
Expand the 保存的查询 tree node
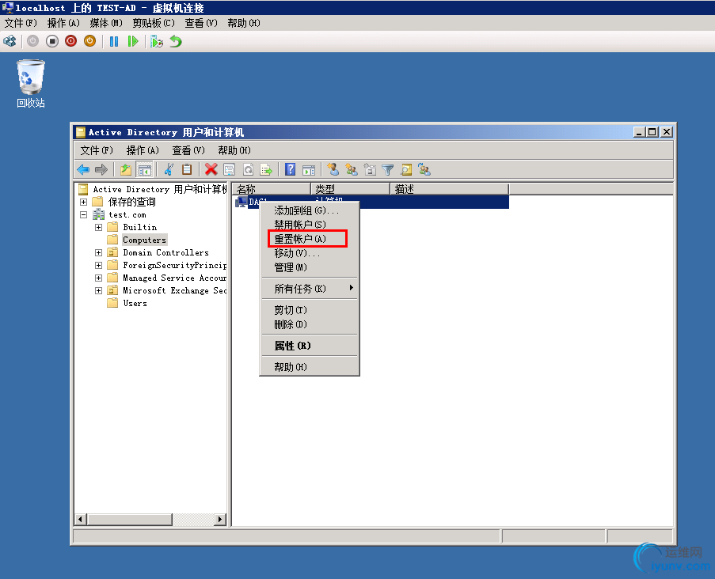[x=83, y=202]
